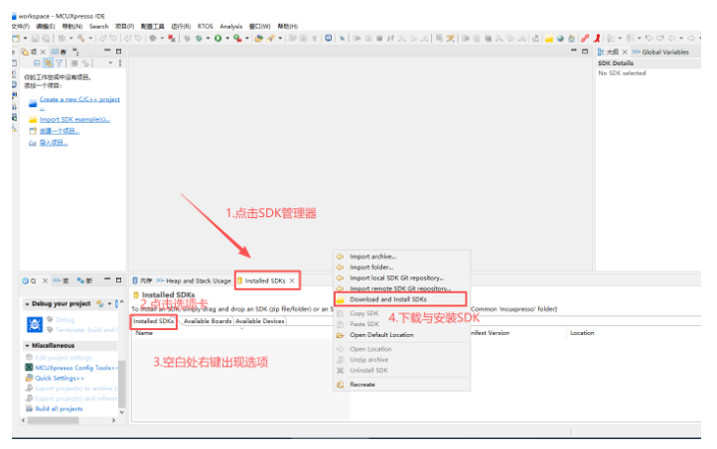Open dropdown next to Debug your project wand
Viewport: 717px width, 449px height.
coord(109,304)
